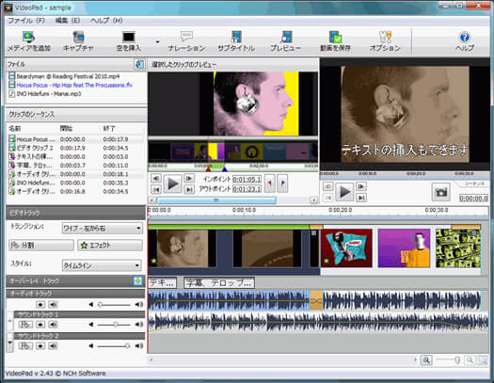This screenshot has height=383, width=494.
Task: Click the orange transition marker on first audio track
Action: point(316,300)
